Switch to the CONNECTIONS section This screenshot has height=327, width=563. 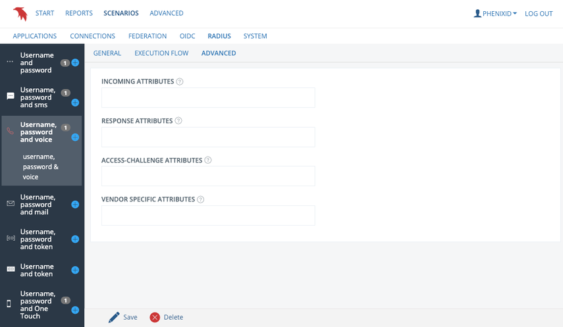[92, 36]
